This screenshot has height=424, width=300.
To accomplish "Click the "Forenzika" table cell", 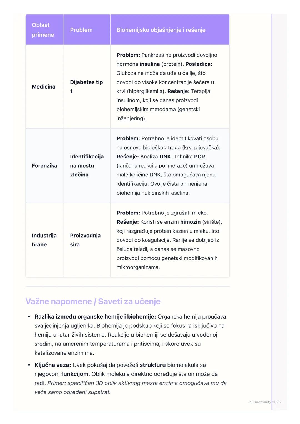I will [x=44, y=166].
